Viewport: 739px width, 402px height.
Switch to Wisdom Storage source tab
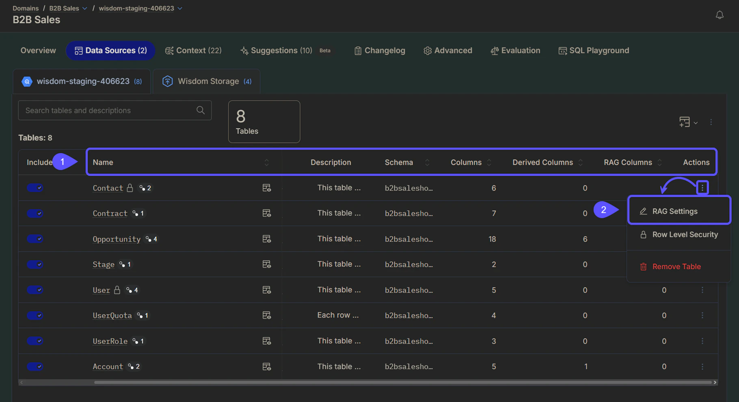click(x=207, y=81)
